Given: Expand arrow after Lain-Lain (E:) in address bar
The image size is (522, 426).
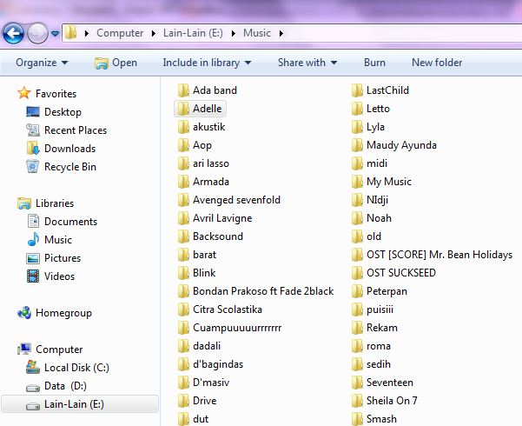Looking at the screenshot, I should [234, 33].
